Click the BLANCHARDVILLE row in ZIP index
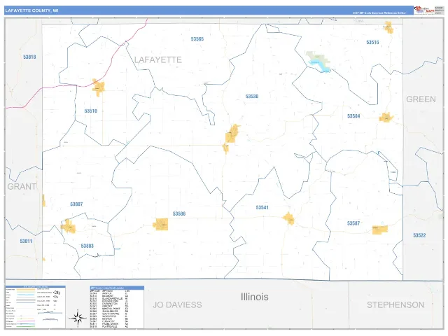The height and width of the screenshot is (336, 448). coord(109,299)
